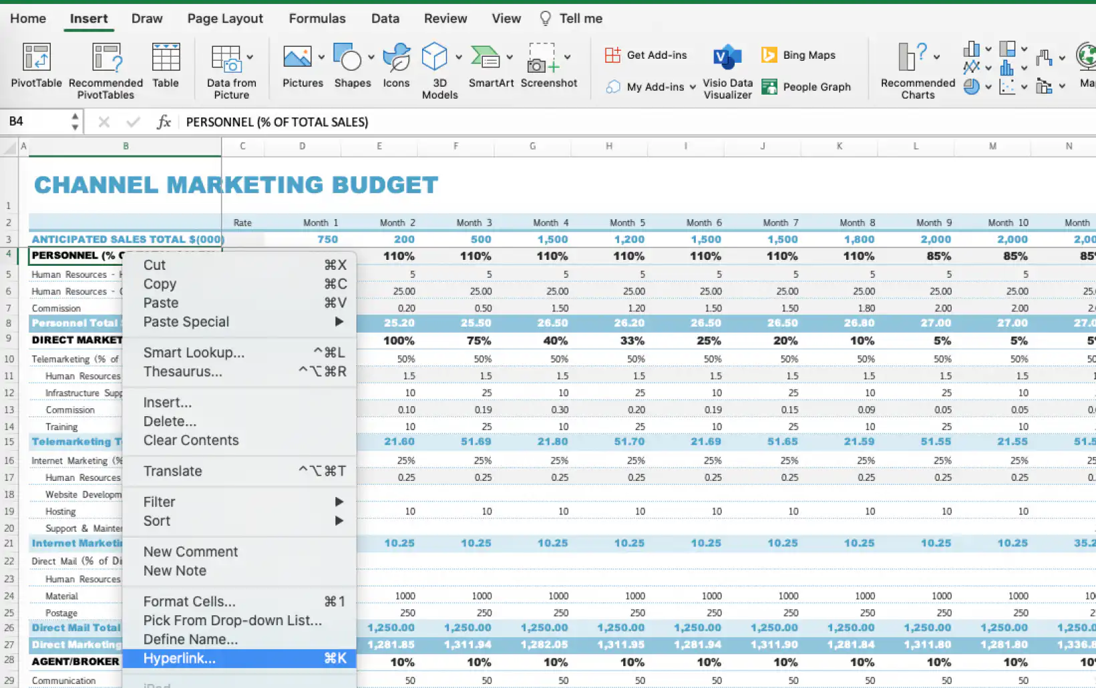Cancel formula entry with X icon

pyautogui.click(x=104, y=122)
